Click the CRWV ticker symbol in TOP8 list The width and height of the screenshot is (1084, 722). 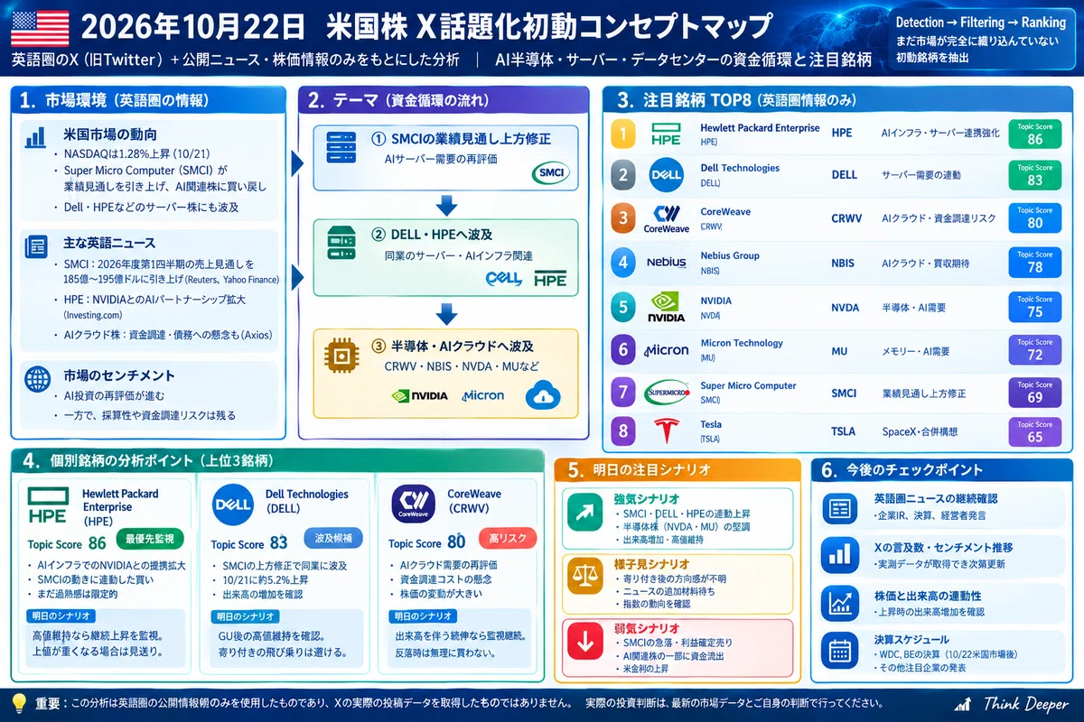847,218
